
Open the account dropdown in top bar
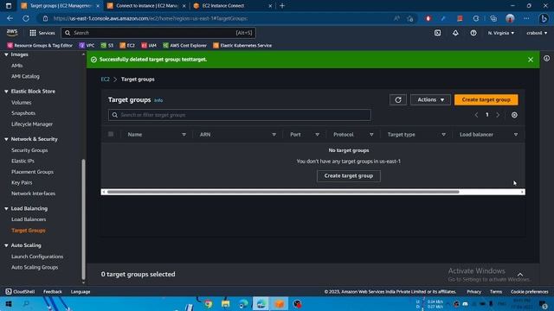[x=537, y=33]
